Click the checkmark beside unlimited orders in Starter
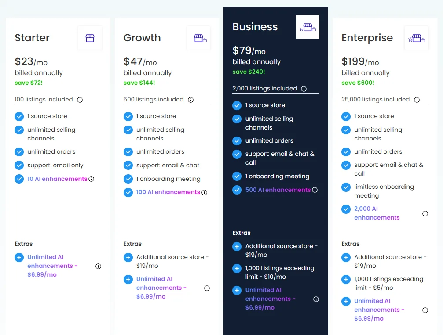This screenshot has width=443, height=335. click(x=19, y=151)
